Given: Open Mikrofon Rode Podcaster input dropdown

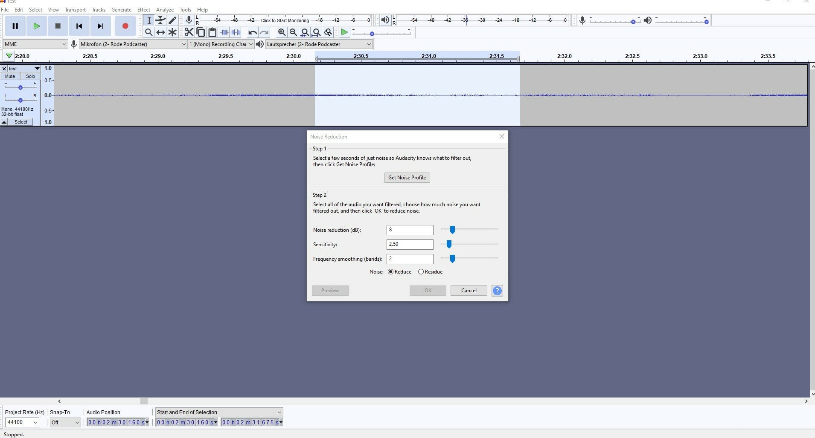Looking at the screenshot, I should pyautogui.click(x=133, y=44).
